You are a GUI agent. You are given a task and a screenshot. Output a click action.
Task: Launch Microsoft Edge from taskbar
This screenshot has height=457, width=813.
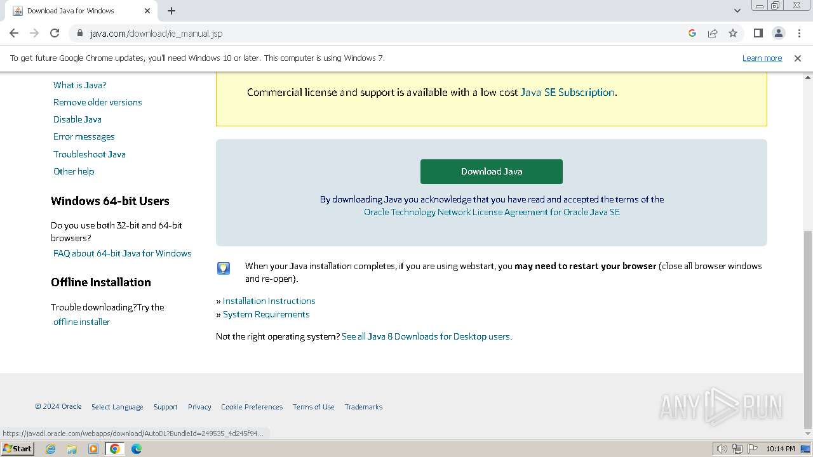pos(137,449)
